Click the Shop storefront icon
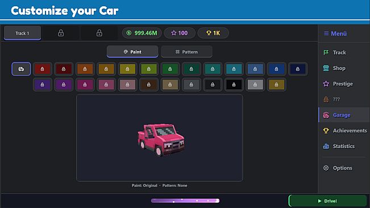 (x=326, y=68)
